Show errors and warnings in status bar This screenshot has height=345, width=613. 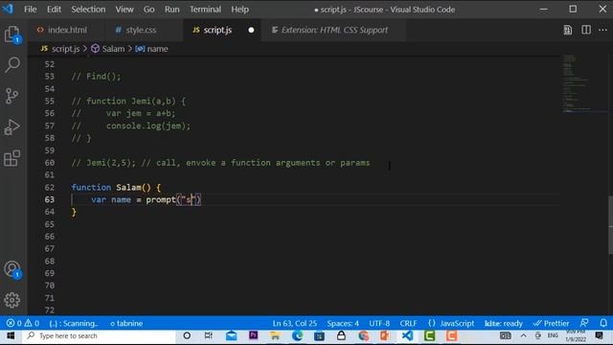[x=23, y=324]
